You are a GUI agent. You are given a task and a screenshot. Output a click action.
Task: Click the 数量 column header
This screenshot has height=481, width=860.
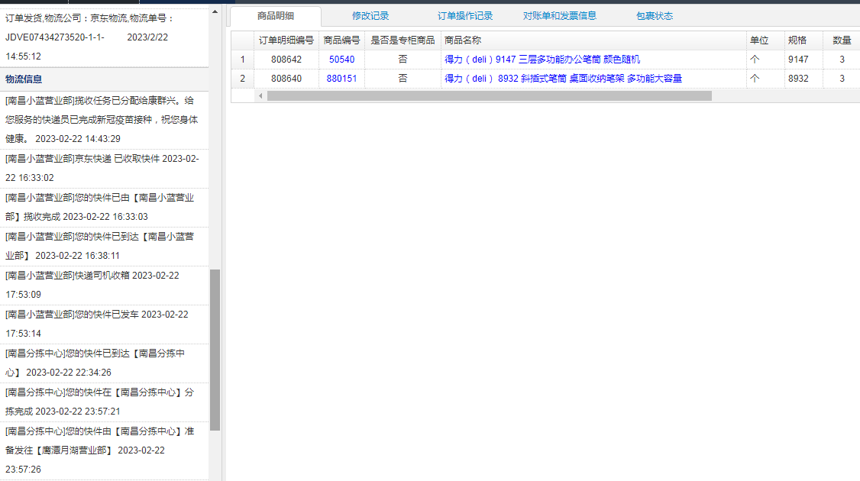[842, 40]
